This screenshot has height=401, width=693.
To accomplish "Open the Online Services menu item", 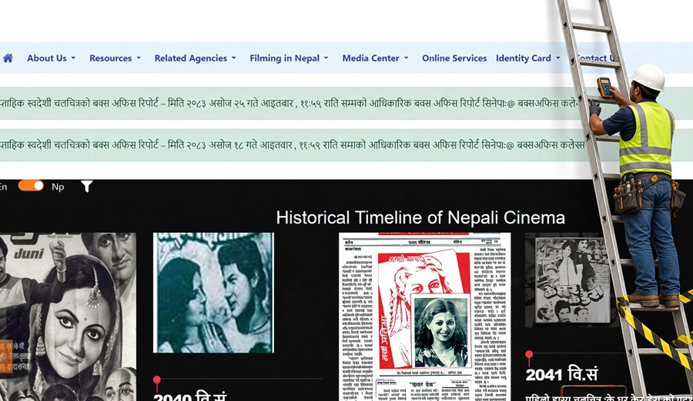I will [x=454, y=58].
